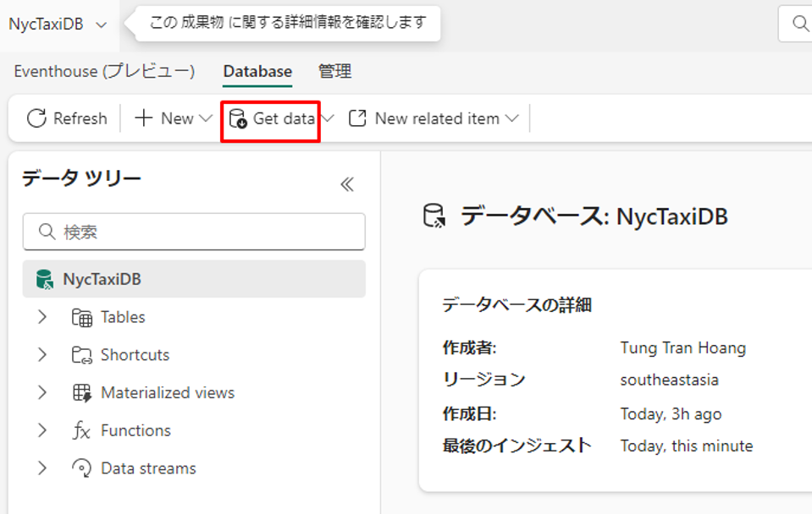Expand the Tables tree node
Viewport: 812px width, 514px height.
[42, 317]
